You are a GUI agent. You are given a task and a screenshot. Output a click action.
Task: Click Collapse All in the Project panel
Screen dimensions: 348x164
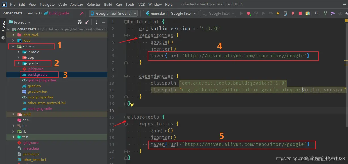pyautogui.click(x=87, y=22)
